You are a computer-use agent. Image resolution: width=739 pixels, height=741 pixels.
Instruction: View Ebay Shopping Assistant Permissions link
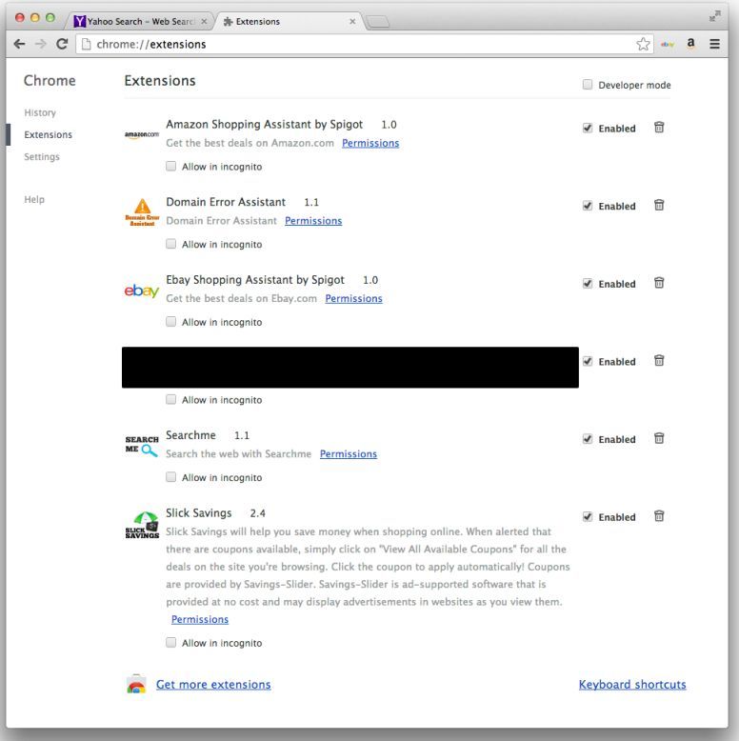(x=353, y=298)
